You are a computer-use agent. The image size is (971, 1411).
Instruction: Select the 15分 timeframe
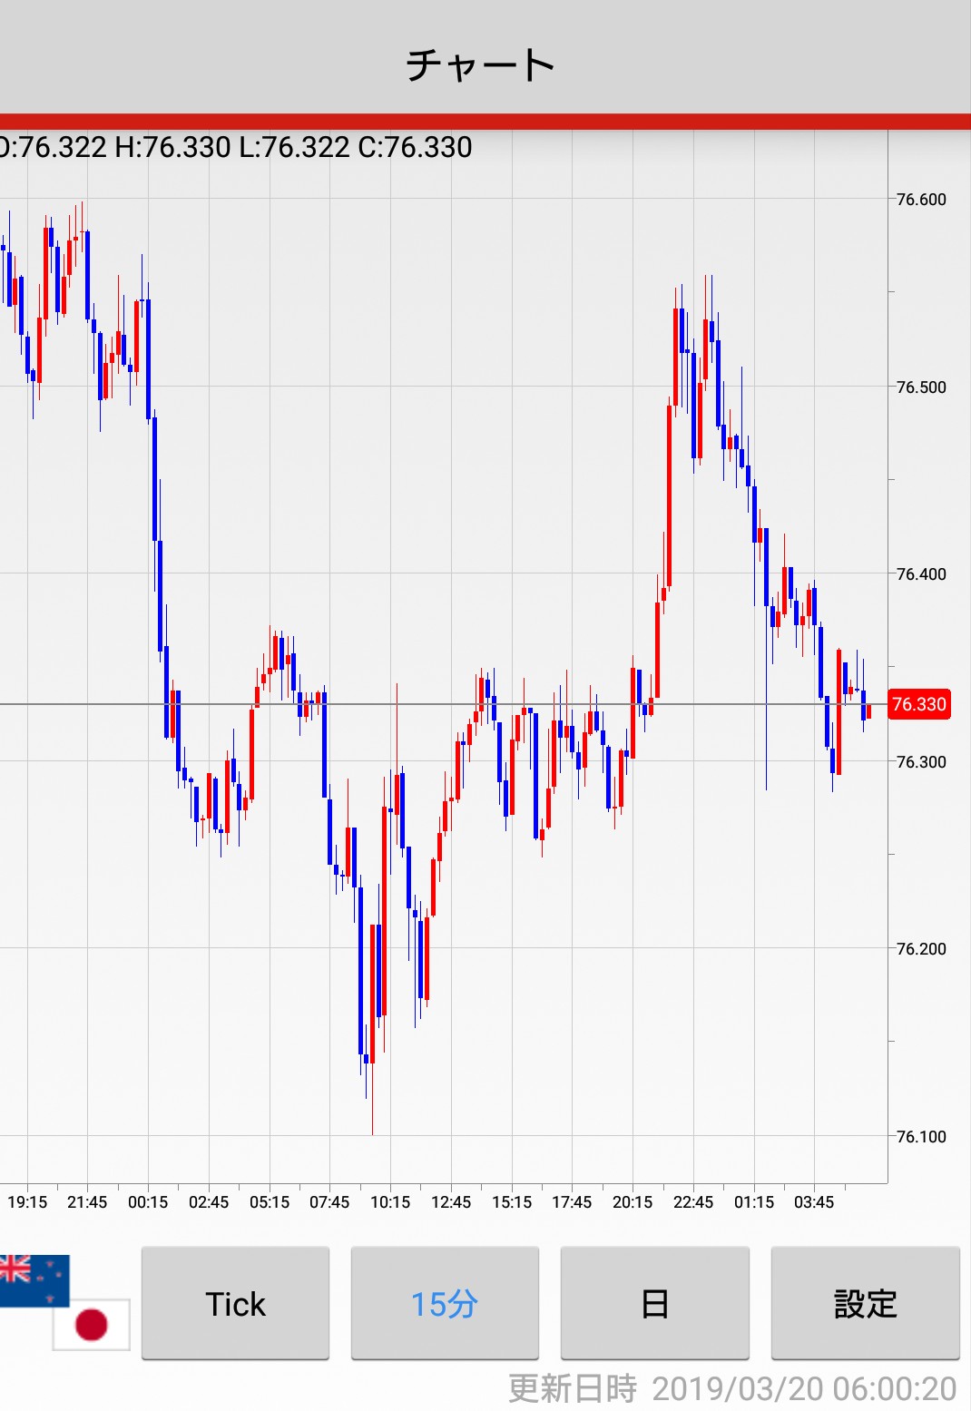click(x=445, y=1303)
